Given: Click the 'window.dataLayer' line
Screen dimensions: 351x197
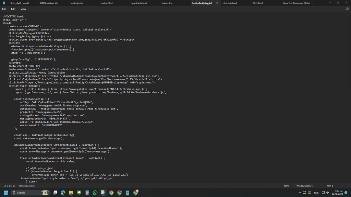Looking at the screenshot, I should pyautogui.click(x=42, y=46).
